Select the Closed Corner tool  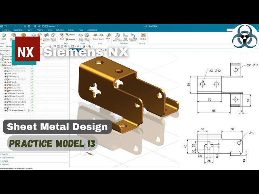[87, 37]
